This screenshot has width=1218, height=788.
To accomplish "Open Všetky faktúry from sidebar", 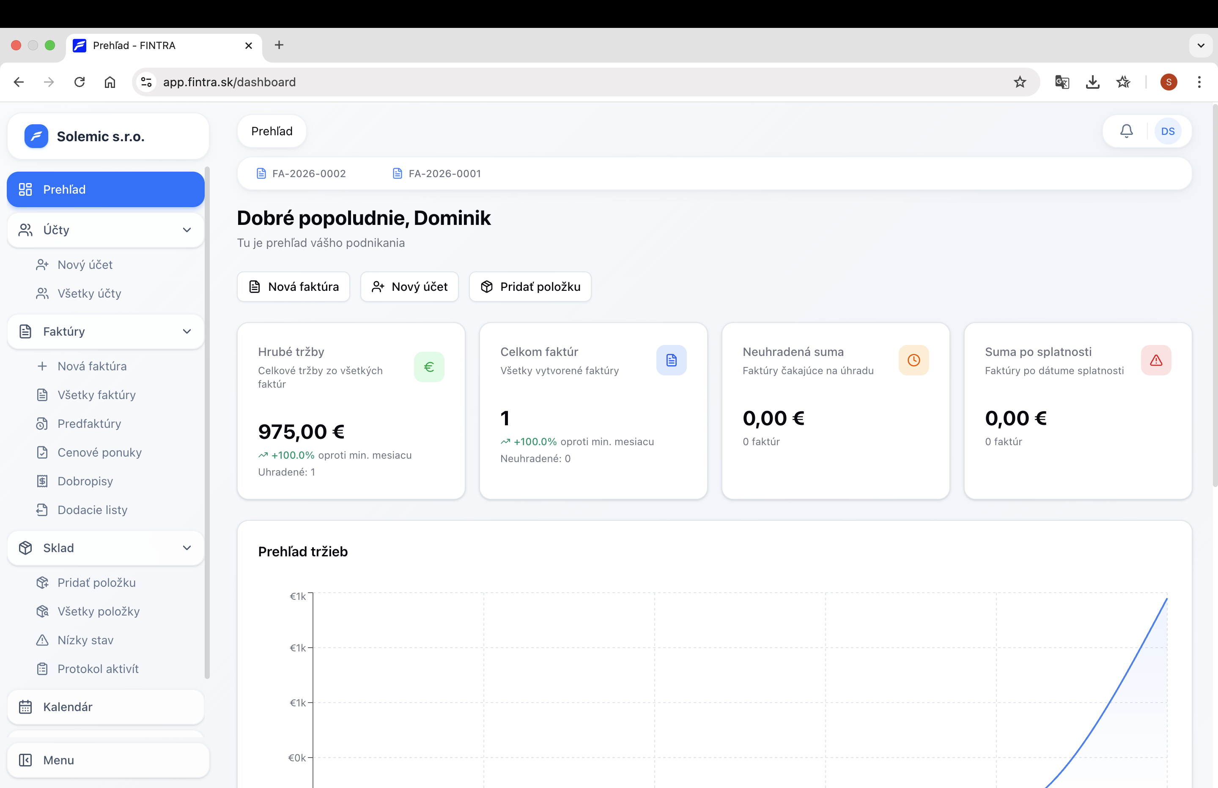I will coord(95,394).
